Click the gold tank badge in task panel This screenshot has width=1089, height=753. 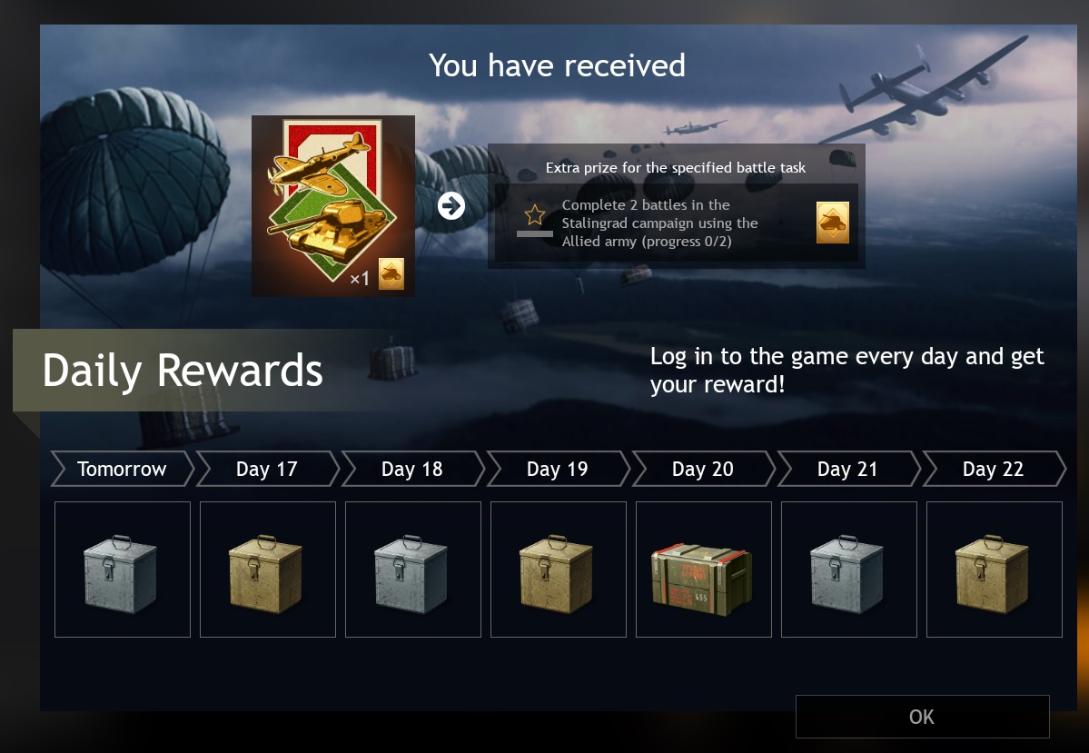tap(833, 223)
